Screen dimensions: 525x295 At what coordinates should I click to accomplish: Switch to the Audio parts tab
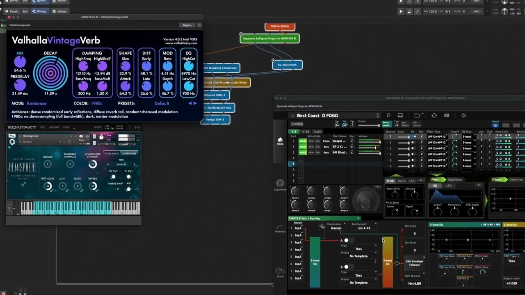[x=317, y=132]
